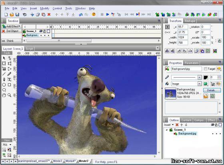Image resolution: width=224 pixels, height=165 pixels.
Task: Click the Cut icon in the toolbar
Action: coord(32,14)
